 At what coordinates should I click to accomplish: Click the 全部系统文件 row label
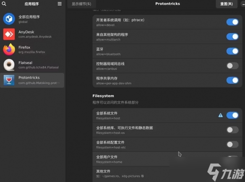tap(107, 113)
